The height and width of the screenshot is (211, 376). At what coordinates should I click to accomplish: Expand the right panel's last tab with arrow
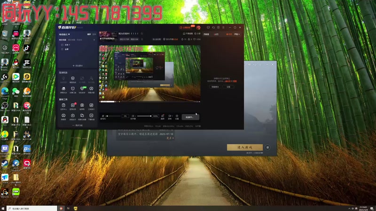[x=237, y=34]
